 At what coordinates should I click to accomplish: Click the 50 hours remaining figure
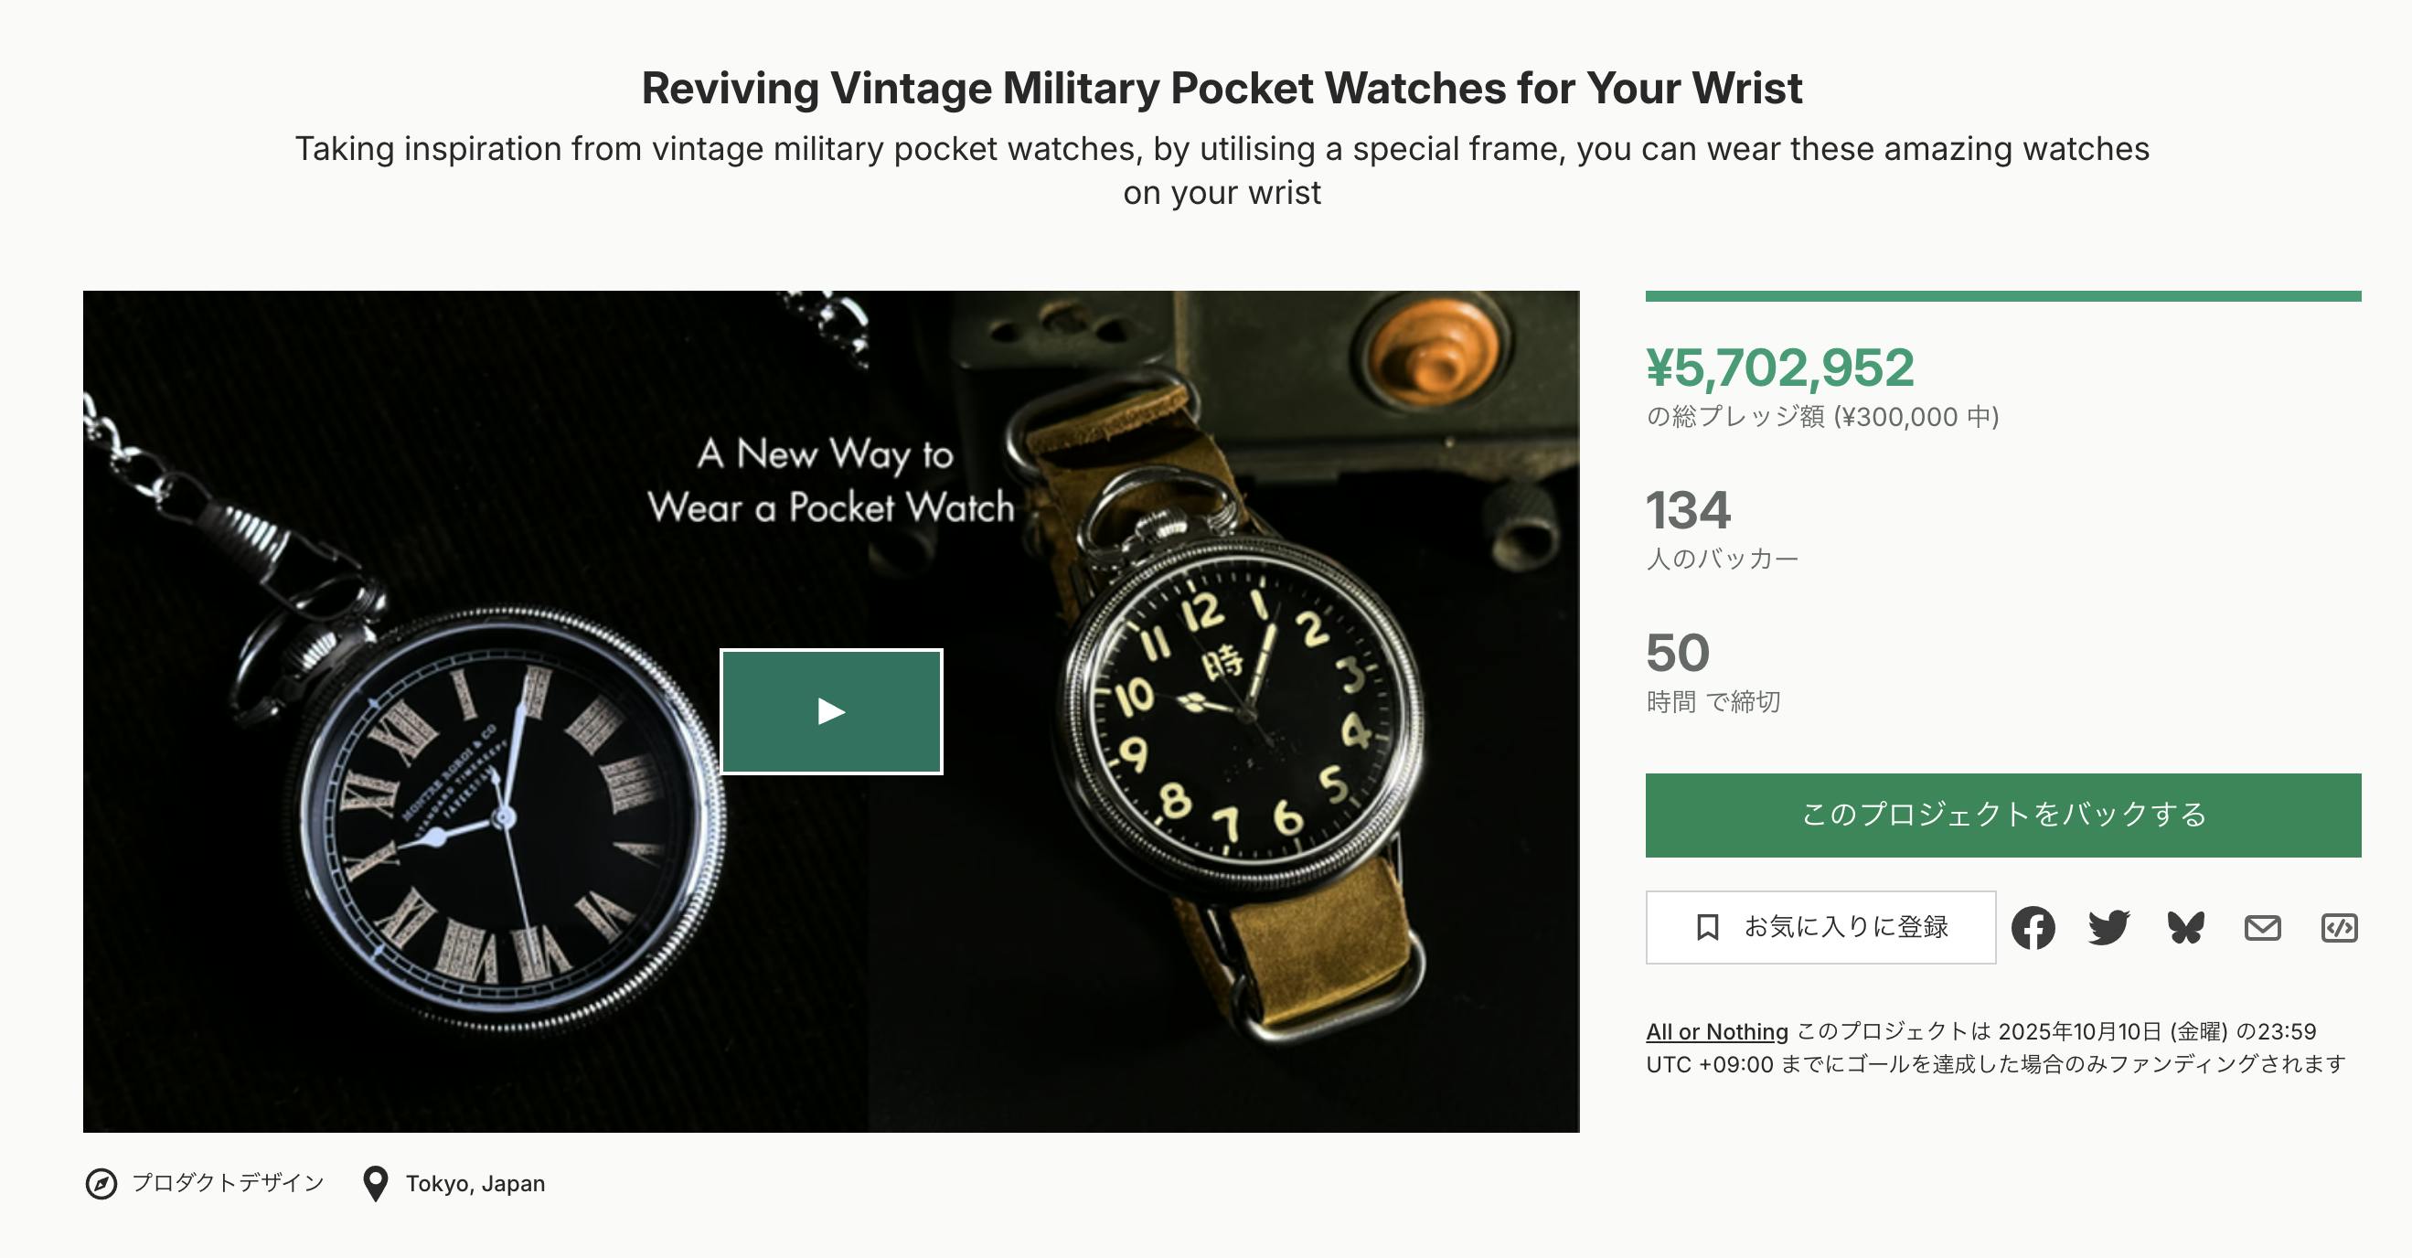click(x=1677, y=654)
